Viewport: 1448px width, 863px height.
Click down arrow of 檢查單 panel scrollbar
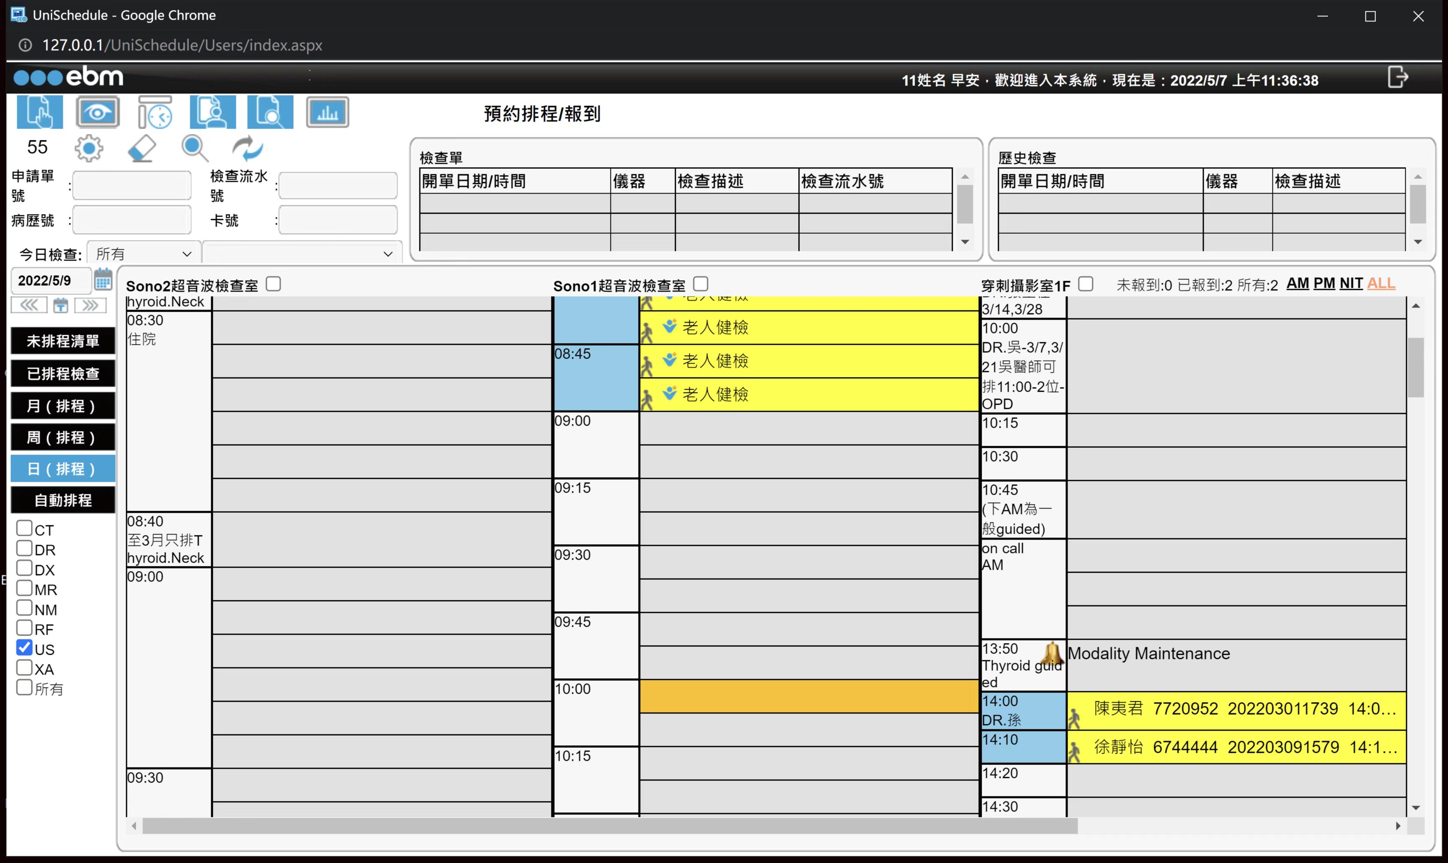coord(965,242)
